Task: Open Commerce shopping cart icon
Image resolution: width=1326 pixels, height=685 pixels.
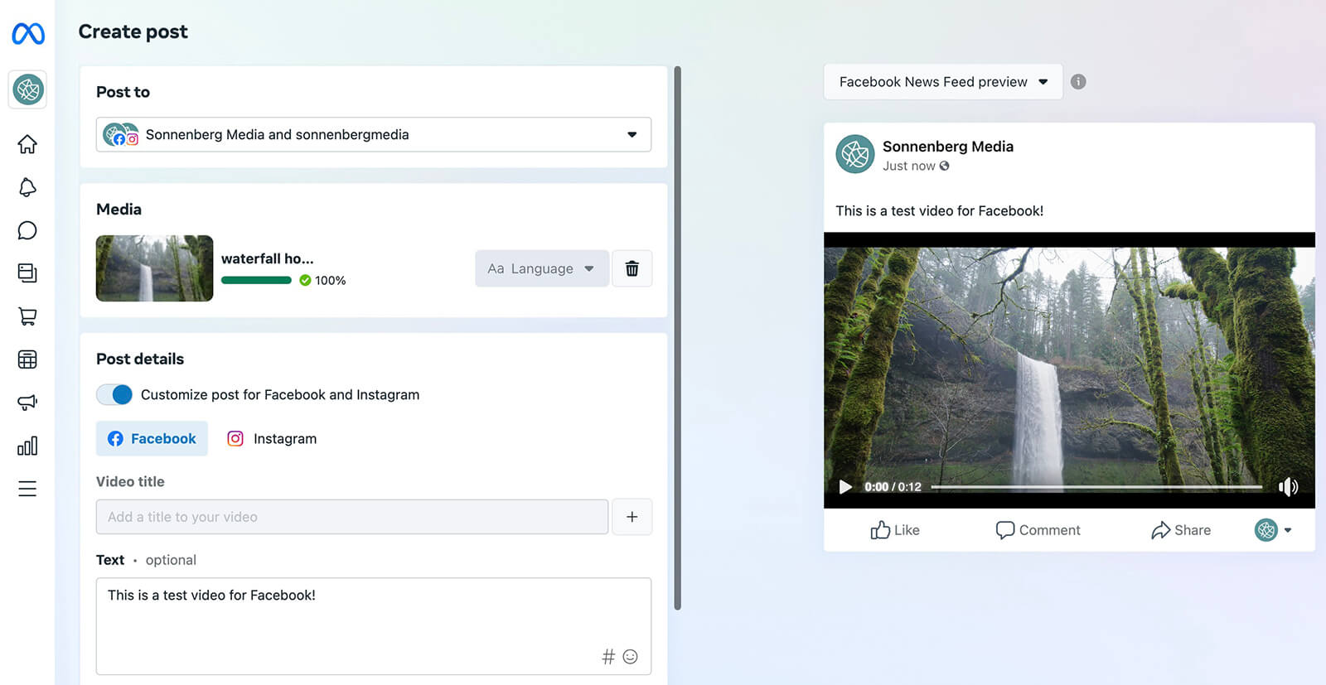Action: 27,316
